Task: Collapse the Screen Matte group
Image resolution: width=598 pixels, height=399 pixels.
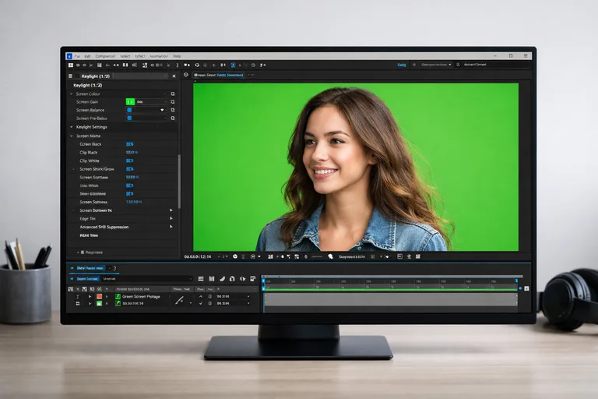Action: tap(71, 136)
